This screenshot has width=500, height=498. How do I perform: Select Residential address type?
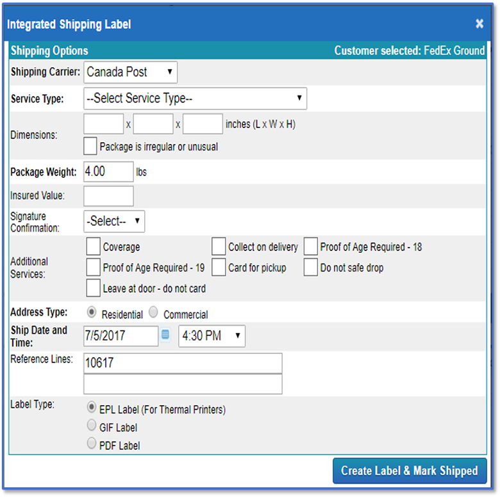coord(92,312)
